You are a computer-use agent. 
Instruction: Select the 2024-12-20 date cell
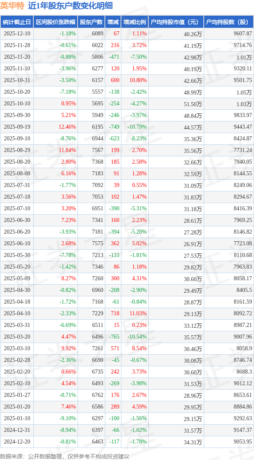[x=17, y=442]
